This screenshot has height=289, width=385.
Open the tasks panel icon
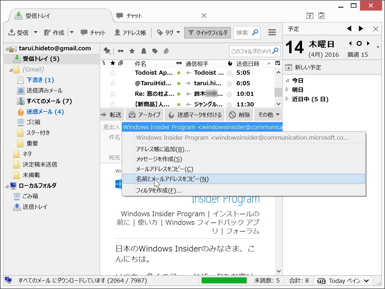(321, 15)
